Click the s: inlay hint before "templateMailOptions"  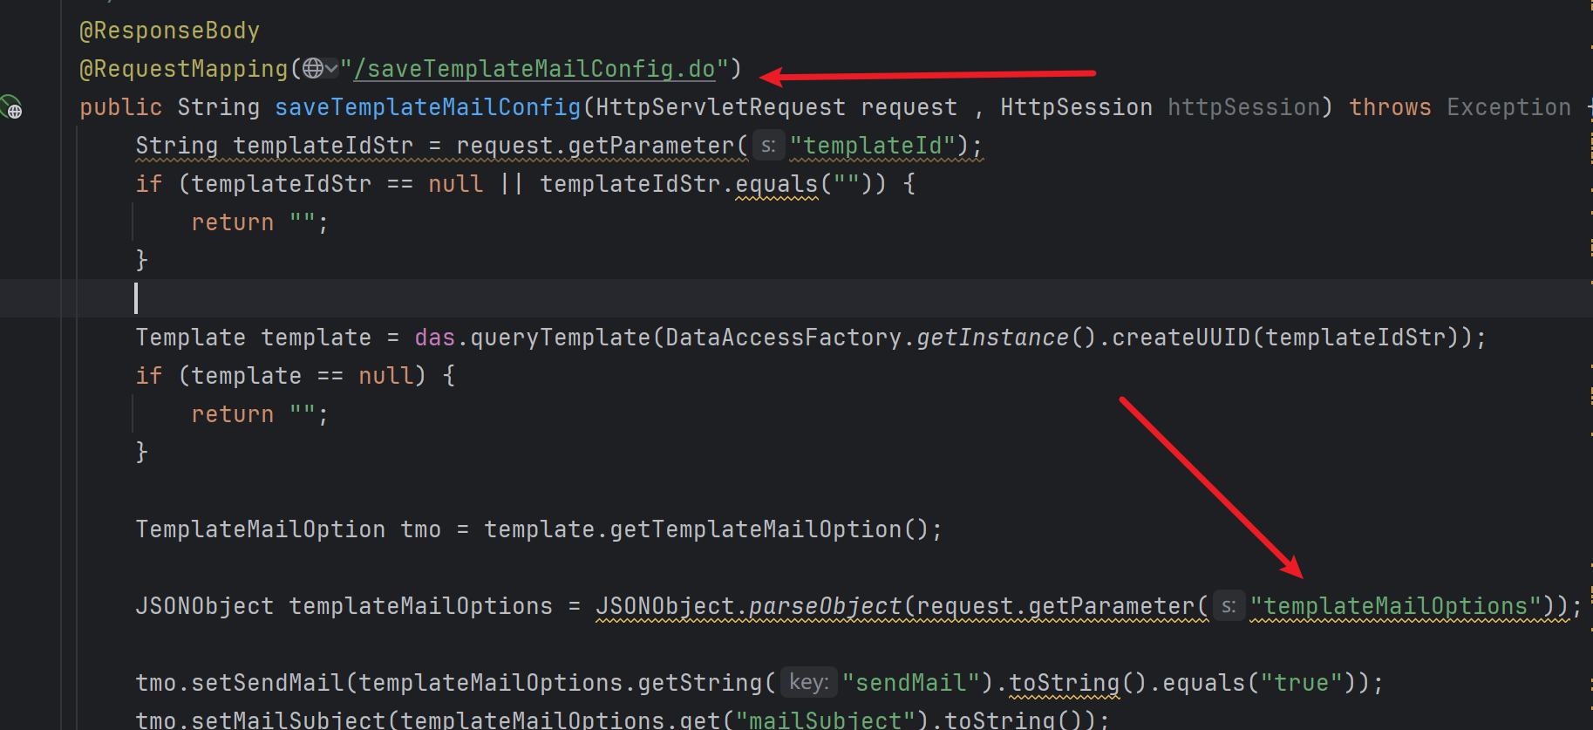click(x=1229, y=606)
